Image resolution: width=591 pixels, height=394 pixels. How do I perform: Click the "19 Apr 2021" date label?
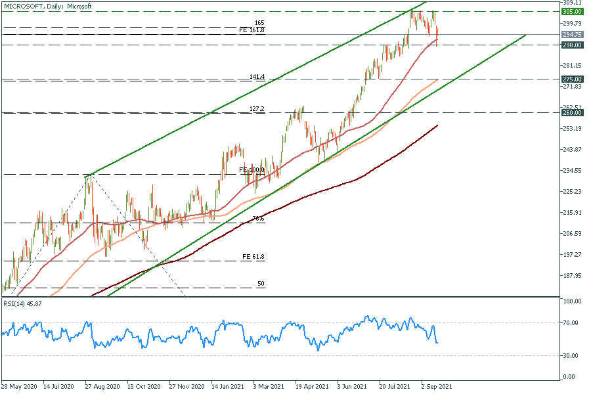[312, 387]
